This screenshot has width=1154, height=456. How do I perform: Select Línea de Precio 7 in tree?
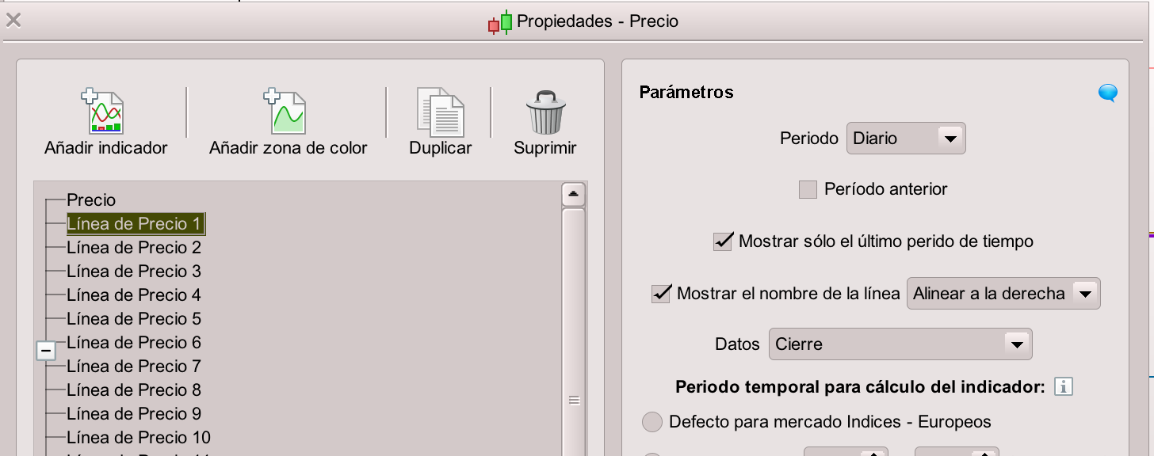click(x=133, y=367)
